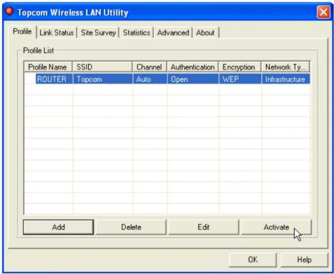Click the SSID column header

coord(103,67)
